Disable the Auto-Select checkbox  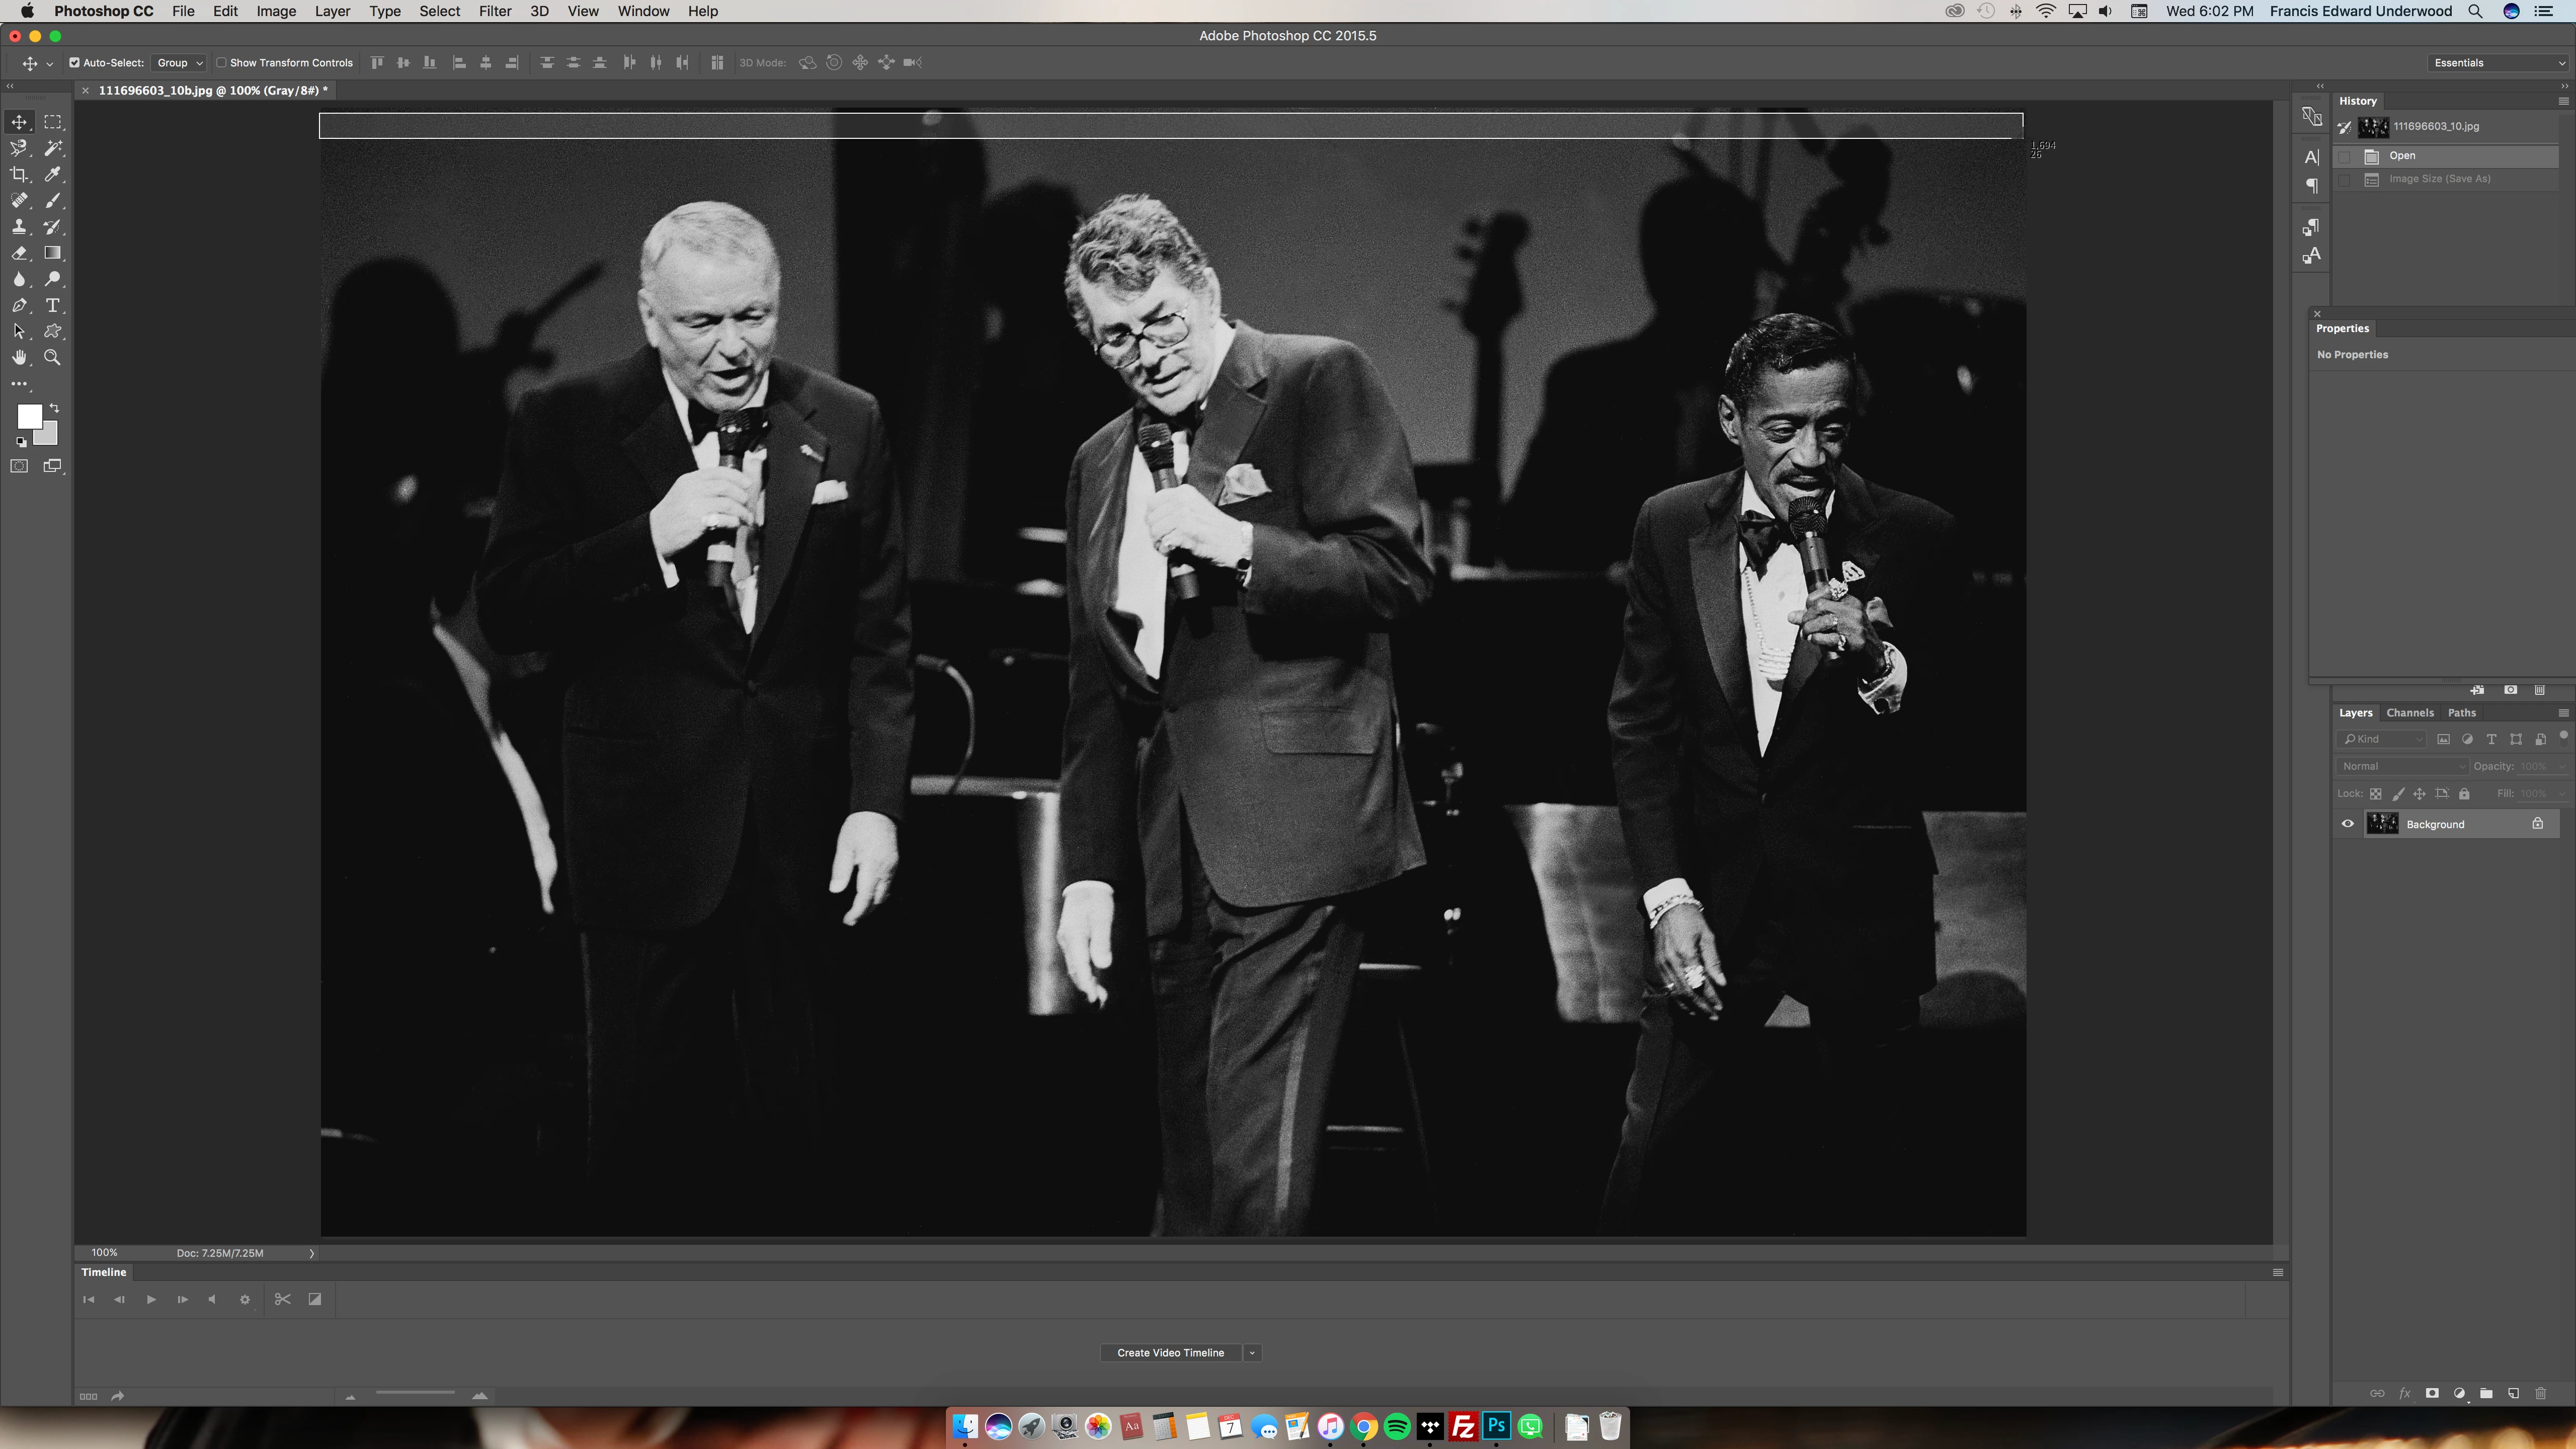[74, 62]
